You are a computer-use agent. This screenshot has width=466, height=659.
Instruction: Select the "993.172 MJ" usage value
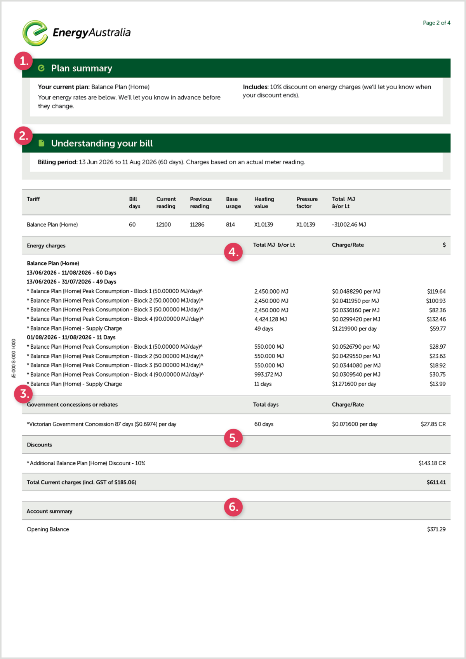tap(268, 375)
